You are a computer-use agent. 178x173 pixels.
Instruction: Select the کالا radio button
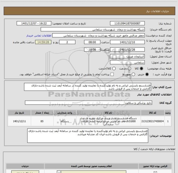pyautogui.click(x=142, y=68)
